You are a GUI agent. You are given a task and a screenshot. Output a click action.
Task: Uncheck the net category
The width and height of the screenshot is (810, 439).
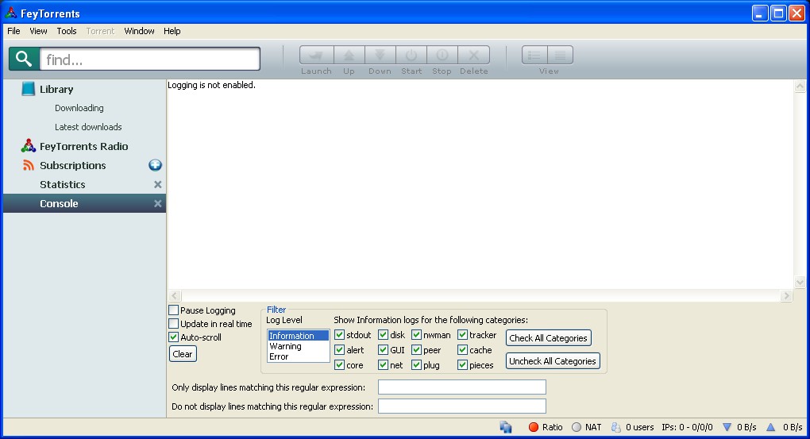[384, 365]
